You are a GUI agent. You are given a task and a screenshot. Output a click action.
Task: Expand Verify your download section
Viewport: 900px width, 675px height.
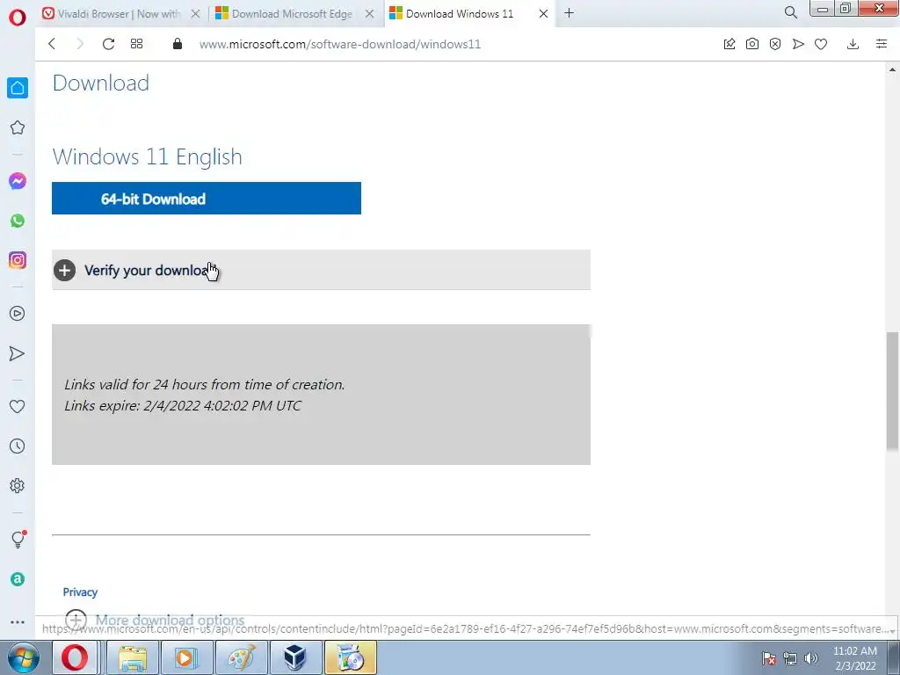tap(321, 270)
